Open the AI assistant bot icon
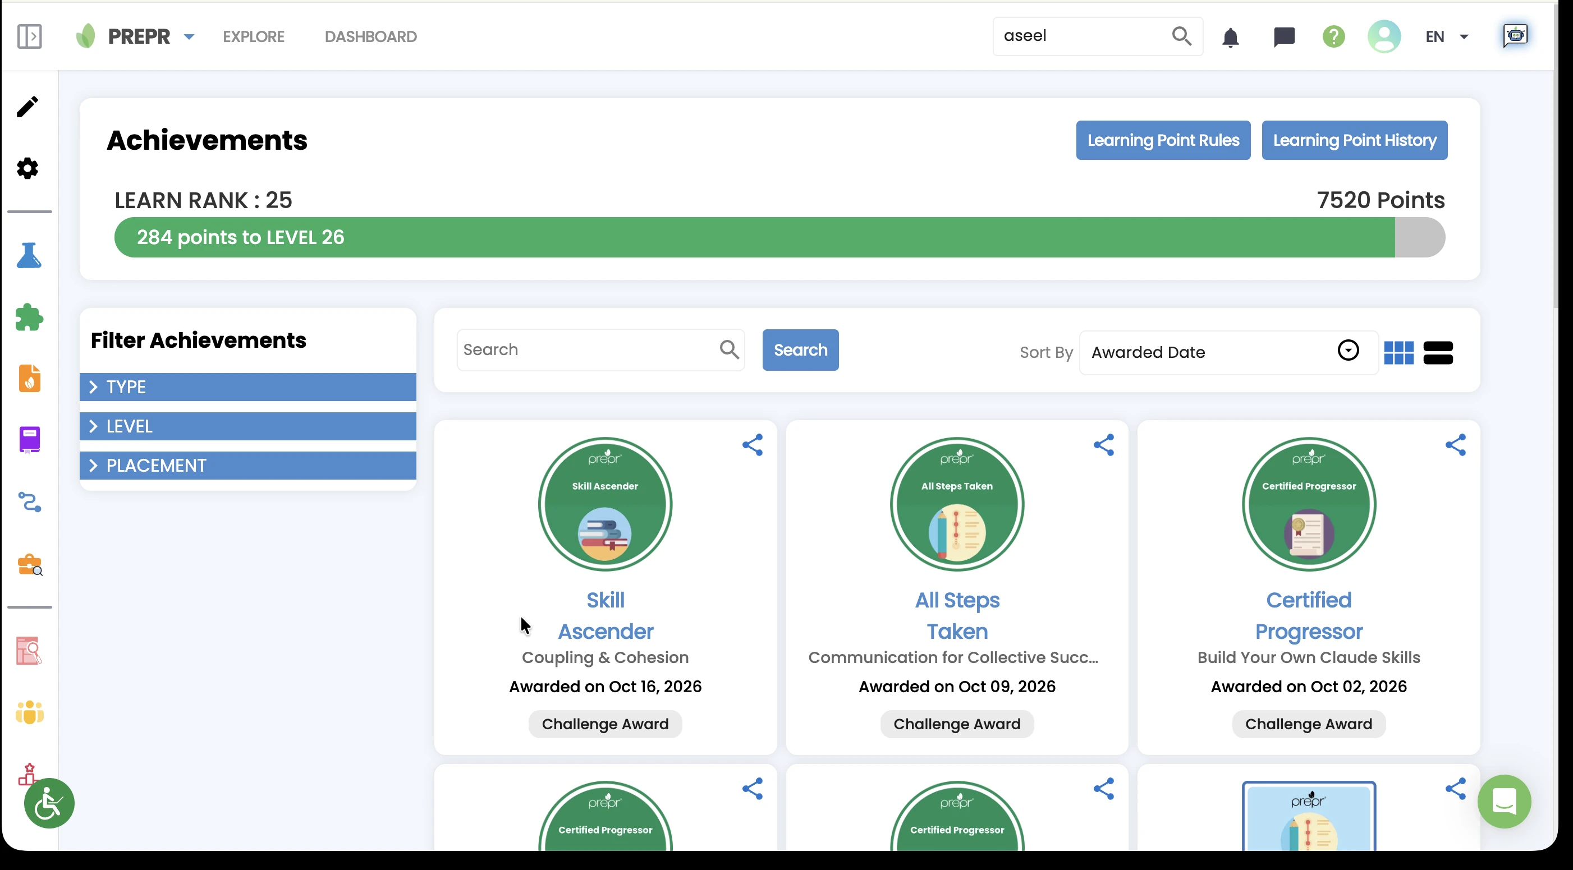 pyautogui.click(x=1515, y=35)
